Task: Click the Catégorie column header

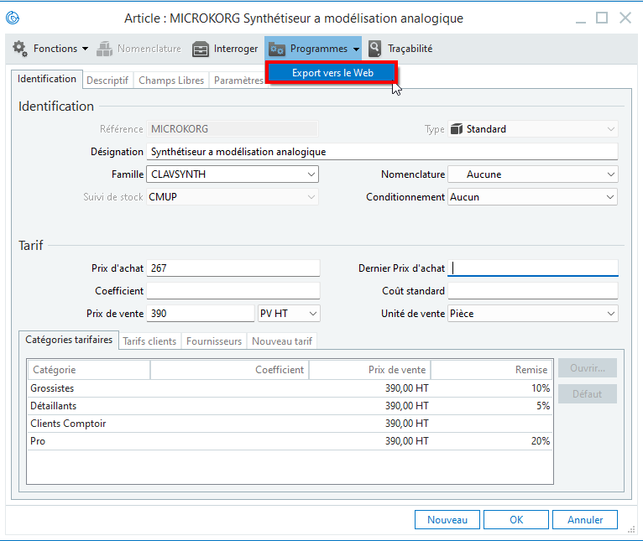Action: [89, 370]
